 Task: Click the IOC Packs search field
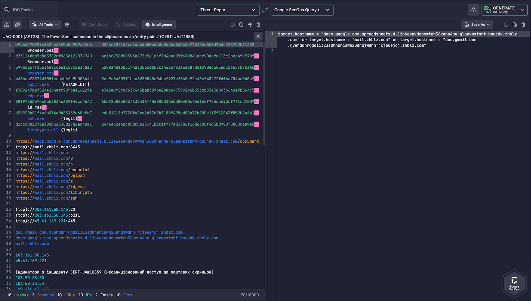point(29,10)
